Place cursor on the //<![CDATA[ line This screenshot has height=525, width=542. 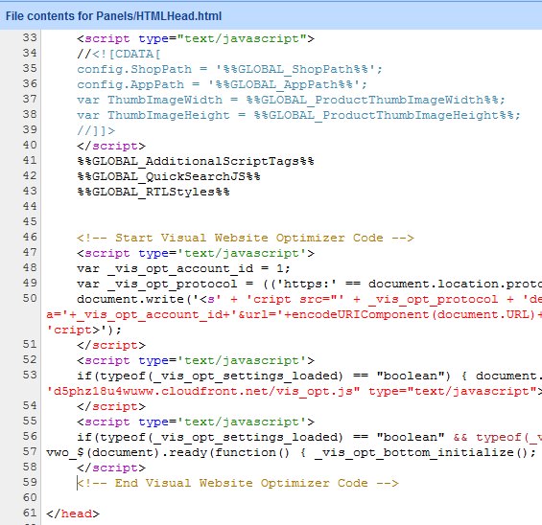[119, 54]
